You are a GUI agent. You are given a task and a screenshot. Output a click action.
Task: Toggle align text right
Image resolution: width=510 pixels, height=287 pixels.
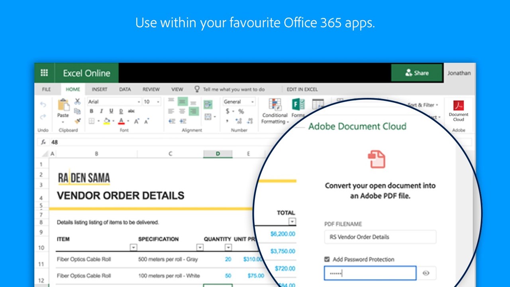pos(194,111)
